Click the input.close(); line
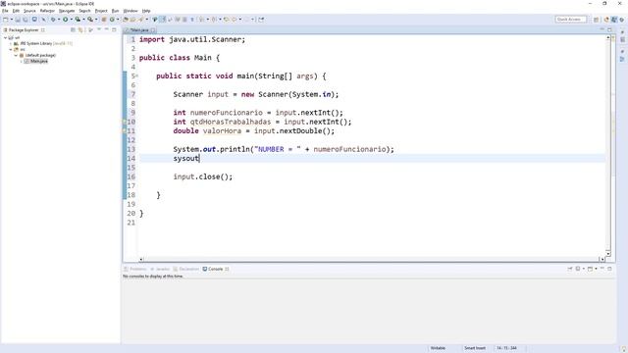 203,176
